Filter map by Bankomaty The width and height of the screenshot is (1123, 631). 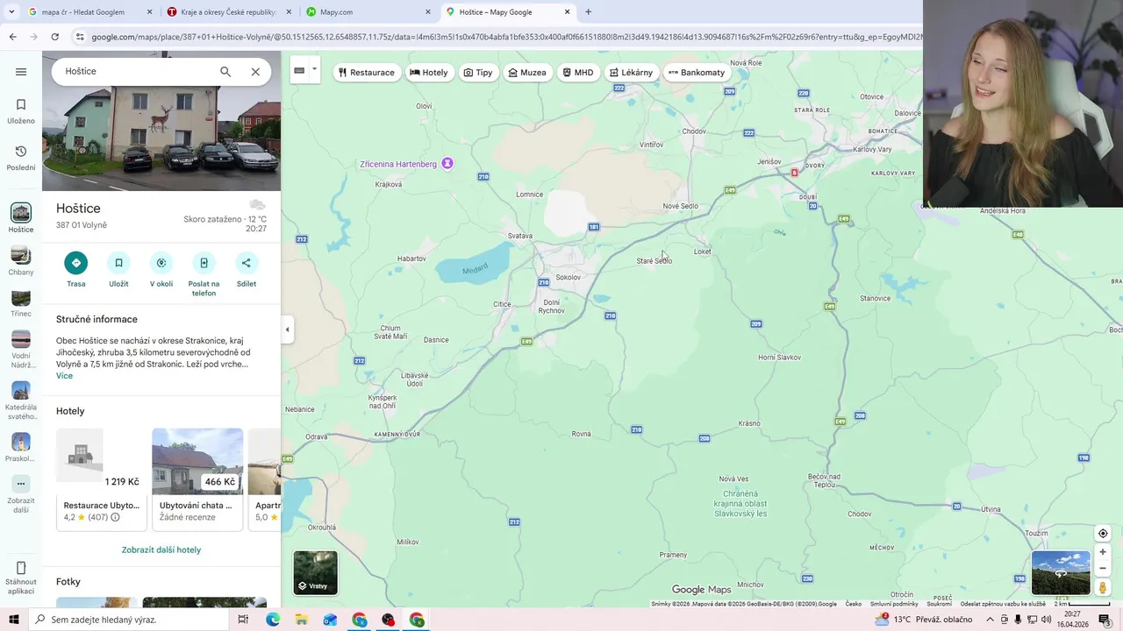tap(697, 73)
